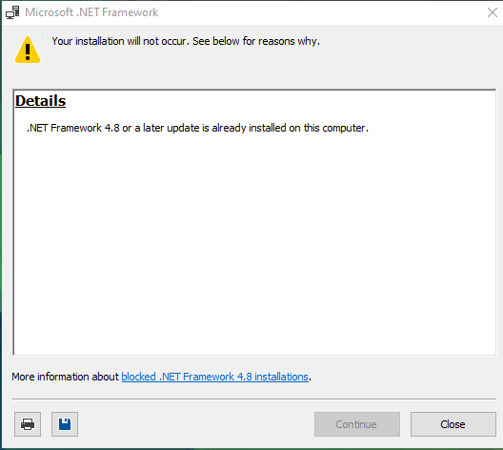The image size is (503, 450).
Task: Click the Close button
Action: coord(453,424)
